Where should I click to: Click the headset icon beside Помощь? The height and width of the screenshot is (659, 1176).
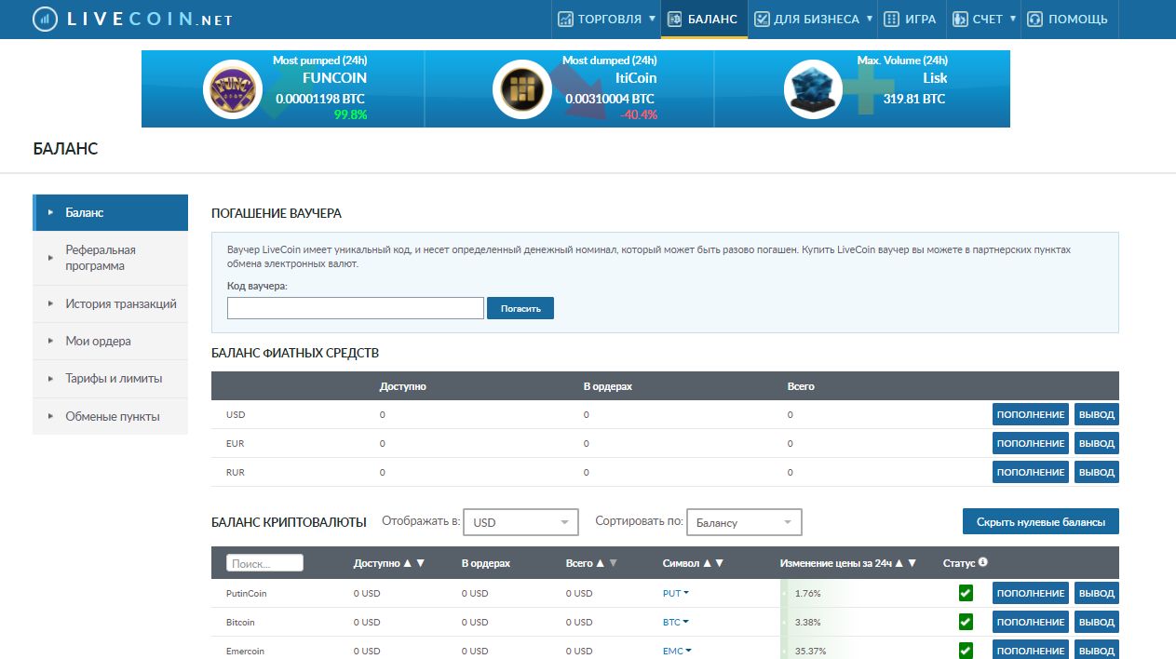coord(1034,19)
